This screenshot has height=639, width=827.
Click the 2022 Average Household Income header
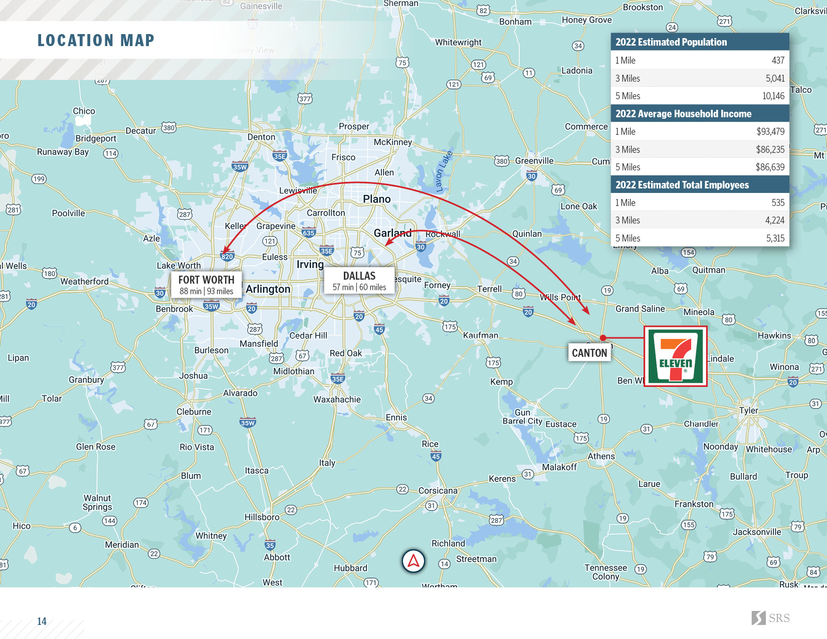(x=700, y=114)
